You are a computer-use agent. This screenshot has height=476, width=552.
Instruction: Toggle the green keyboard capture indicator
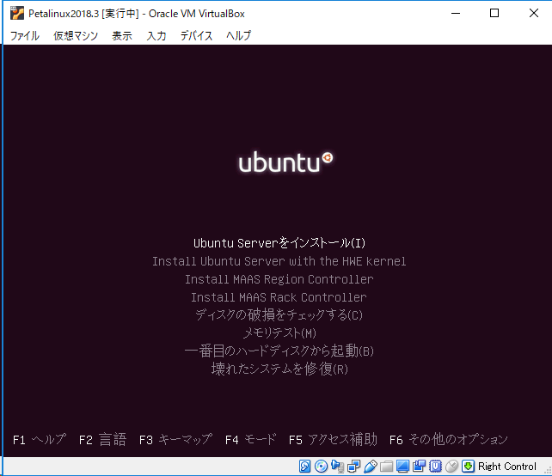click(x=468, y=467)
